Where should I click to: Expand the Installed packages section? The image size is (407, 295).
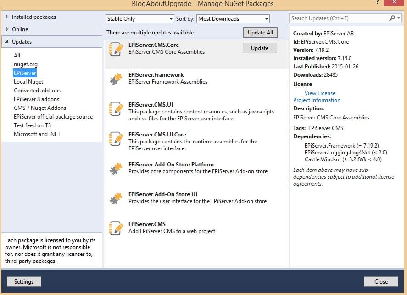point(6,17)
